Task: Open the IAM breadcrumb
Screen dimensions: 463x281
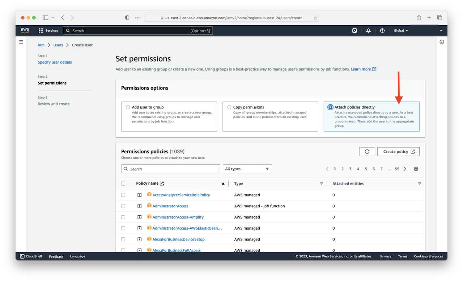Action: 41,45
